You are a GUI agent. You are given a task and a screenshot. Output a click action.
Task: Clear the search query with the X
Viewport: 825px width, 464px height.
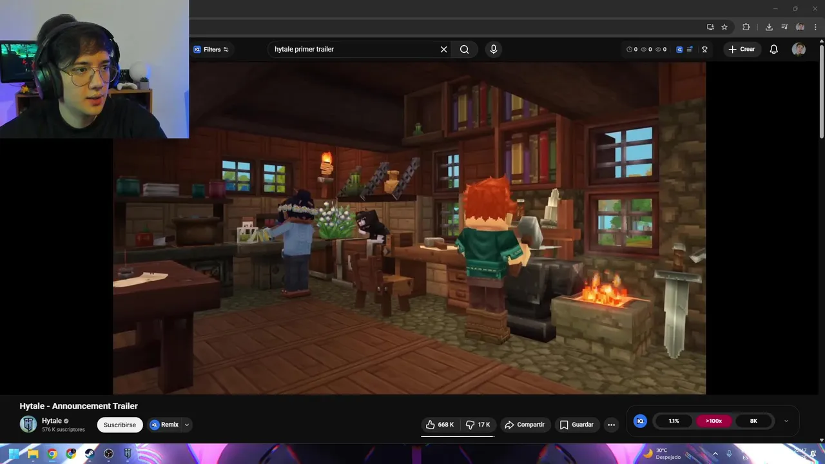(x=443, y=49)
